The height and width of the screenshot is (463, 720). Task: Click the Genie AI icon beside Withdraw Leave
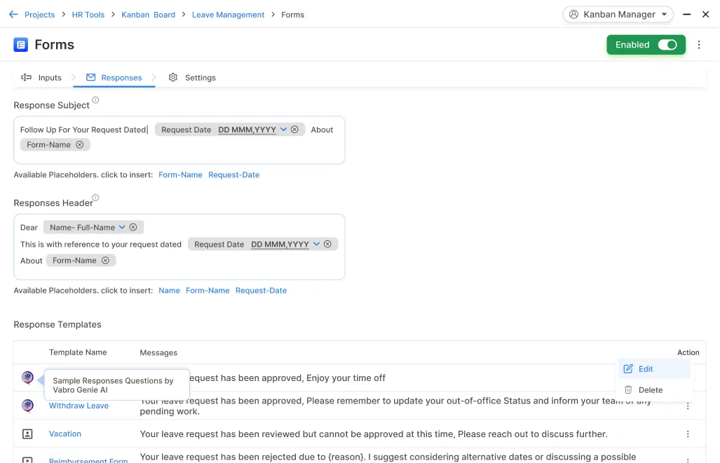pyautogui.click(x=27, y=406)
